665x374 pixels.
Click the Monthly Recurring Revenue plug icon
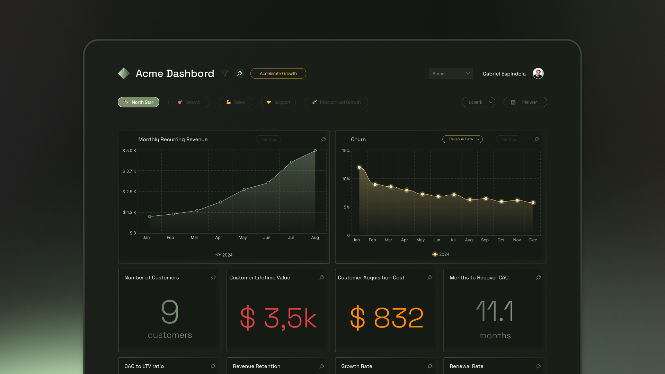[x=323, y=139]
